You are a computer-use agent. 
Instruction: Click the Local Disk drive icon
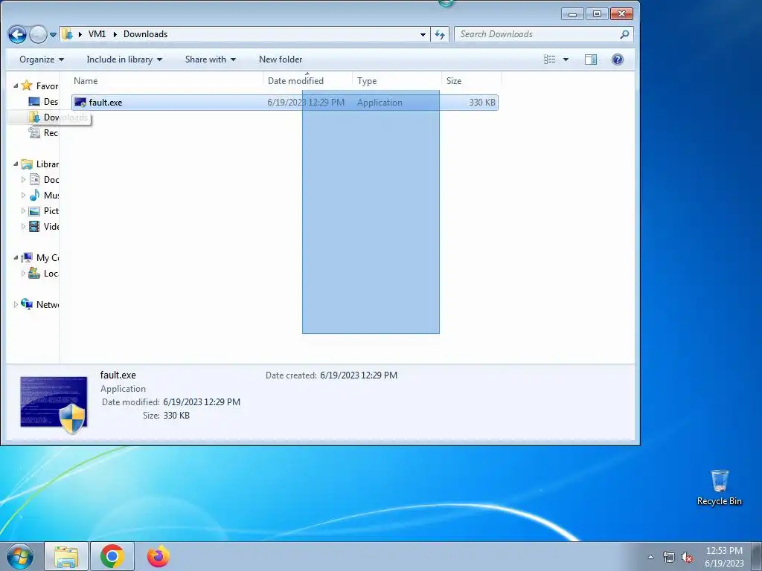point(34,274)
